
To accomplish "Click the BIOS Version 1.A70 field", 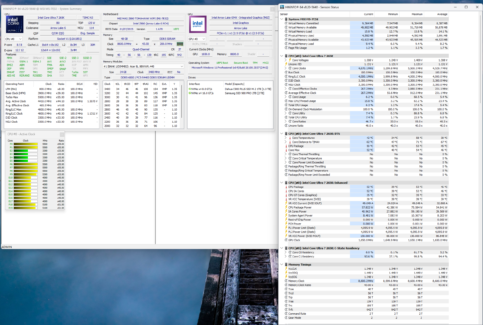I will tap(159, 29).
